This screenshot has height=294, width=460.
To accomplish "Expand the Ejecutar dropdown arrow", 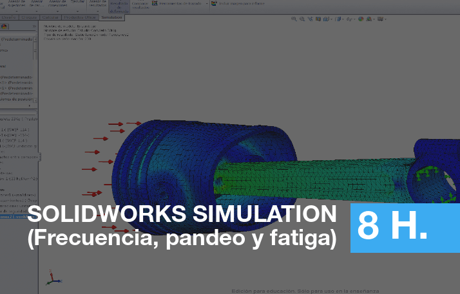I will [x=77, y=12].
